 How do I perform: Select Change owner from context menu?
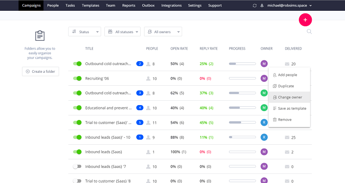tap(289, 97)
